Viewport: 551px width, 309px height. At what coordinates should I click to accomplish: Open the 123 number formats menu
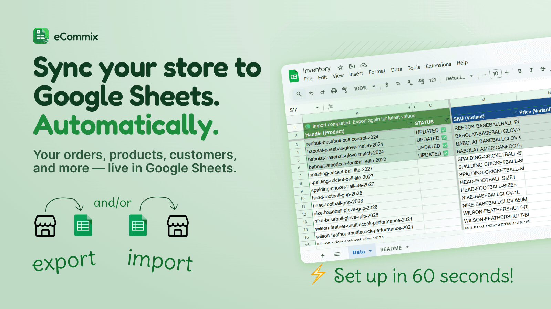click(x=433, y=80)
